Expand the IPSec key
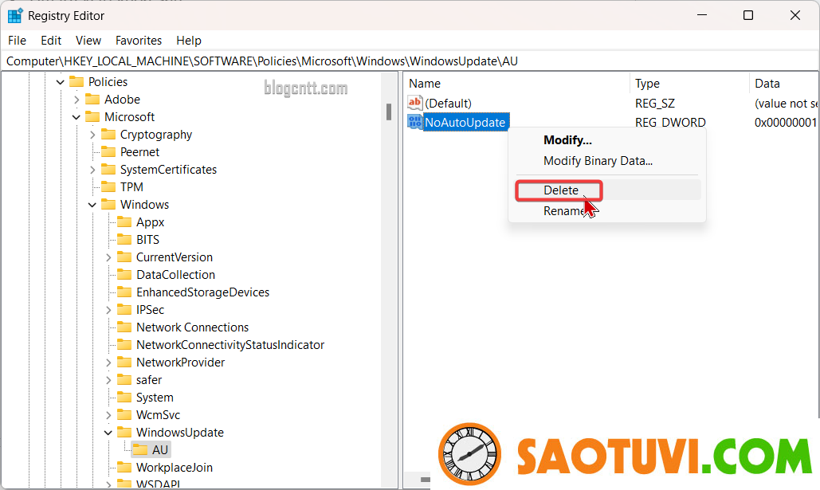820x490 pixels. (x=108, y=310)
